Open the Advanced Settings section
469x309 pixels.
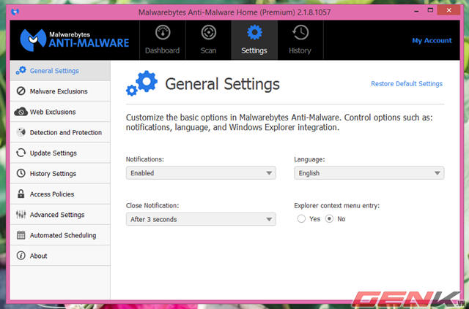(60, 215)
